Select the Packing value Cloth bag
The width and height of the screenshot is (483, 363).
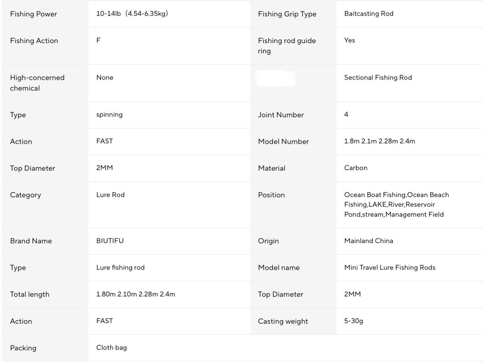(x=111, y=348)
